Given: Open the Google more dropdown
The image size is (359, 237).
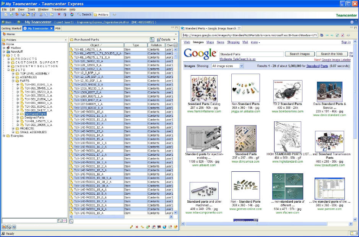Looking at the screenshot, I should [255, 42].
